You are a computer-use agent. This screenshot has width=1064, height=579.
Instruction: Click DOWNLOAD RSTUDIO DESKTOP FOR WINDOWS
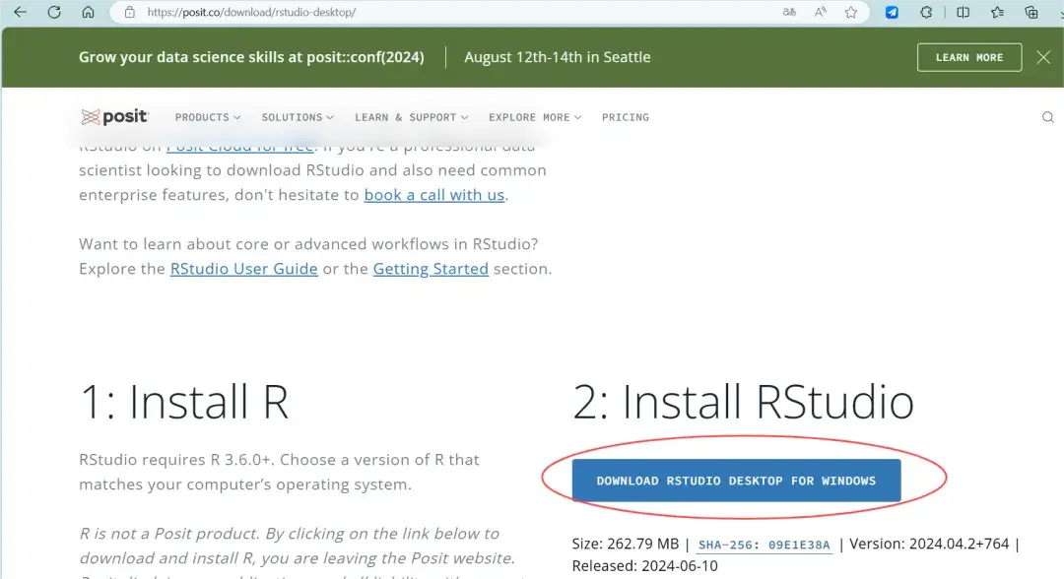coord(736,481)
